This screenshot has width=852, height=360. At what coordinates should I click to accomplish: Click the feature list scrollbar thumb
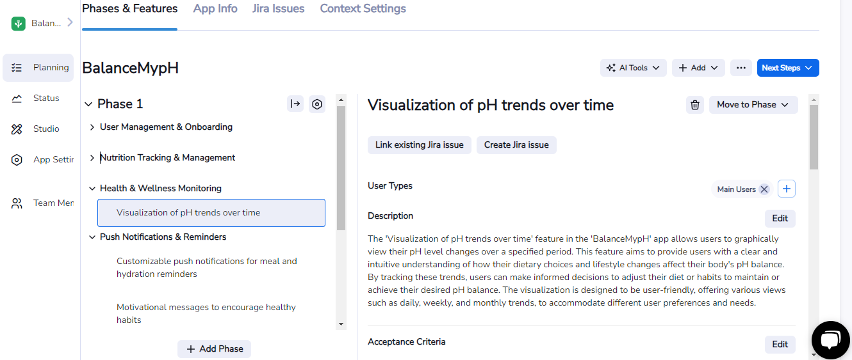point(341,168)
